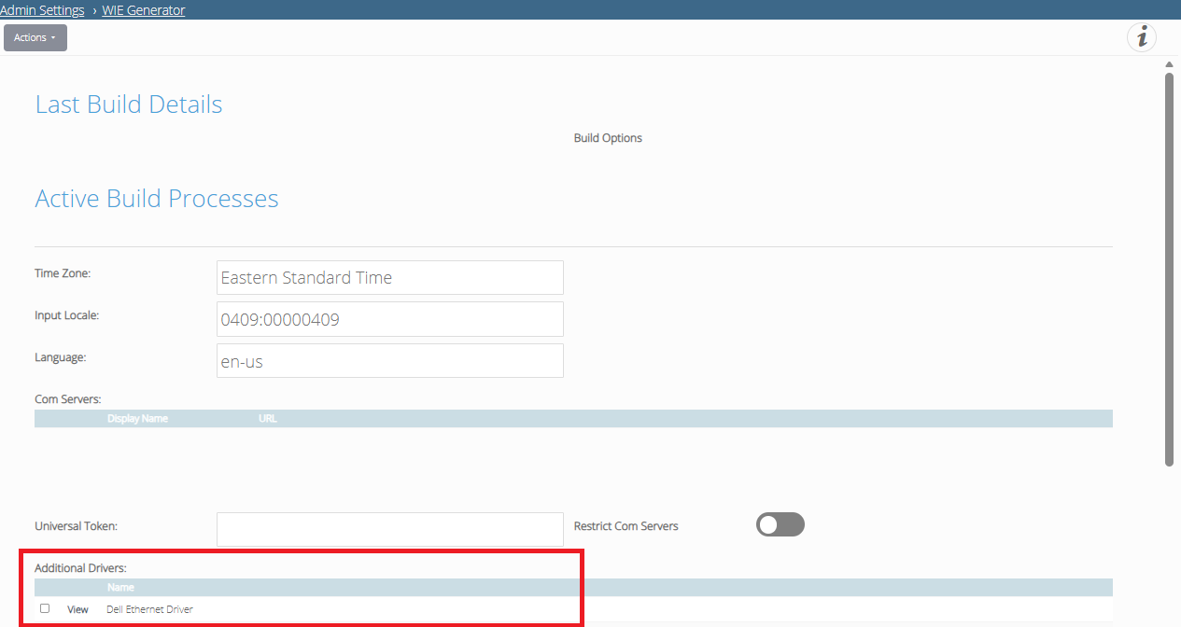Screen dimensions: 1181x627
Task: Go to Admin Settings breadcrumb
Action: [42, 10]
